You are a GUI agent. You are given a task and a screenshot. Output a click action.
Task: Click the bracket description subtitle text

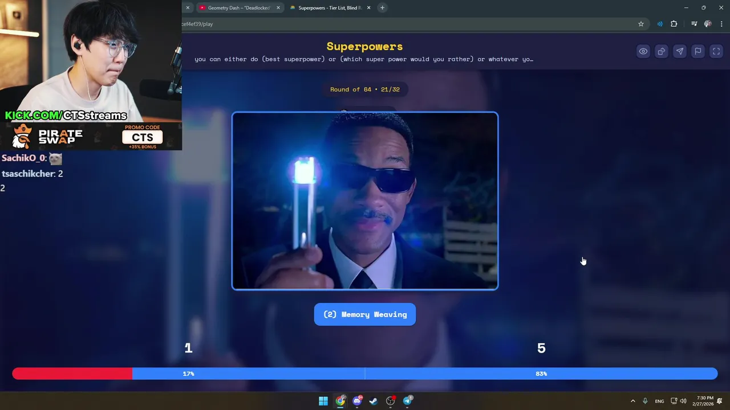click(x=364, y=59)
